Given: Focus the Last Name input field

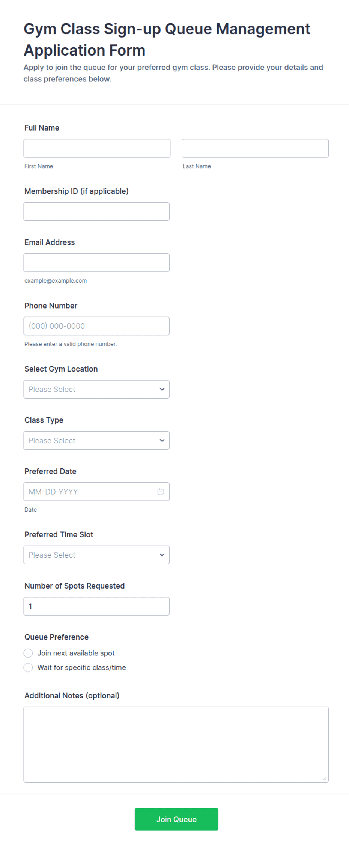Looking at the screenshot, I should tap(255, 148).
